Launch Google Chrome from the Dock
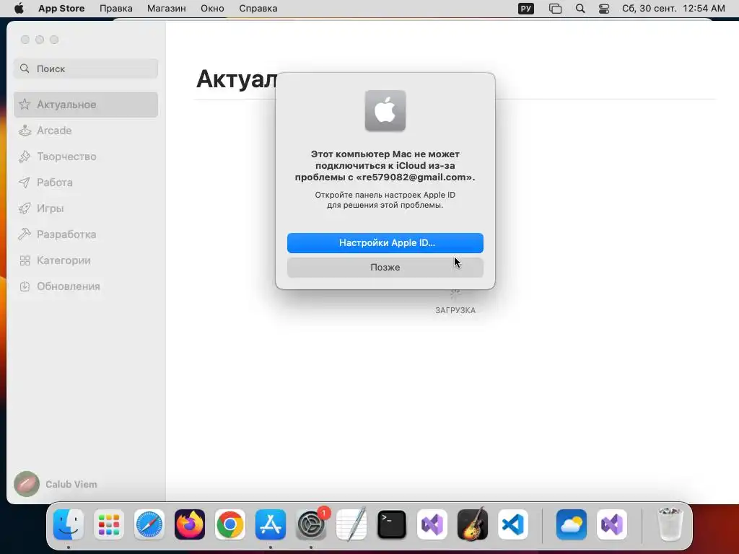This screenshot has width=739, height=554. (x=230, y=524)
